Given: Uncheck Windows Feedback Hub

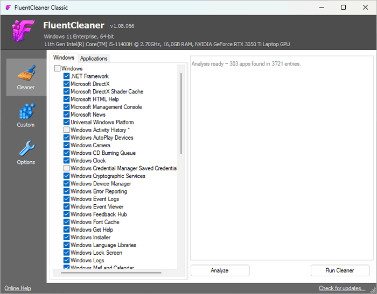Looking at the screenshot, I should [66, 214].
